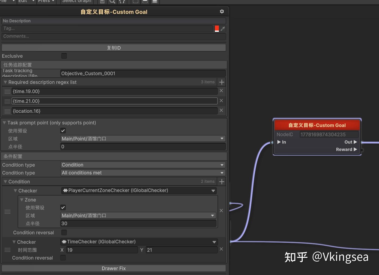Delete the PlayerCurrentZoneChecker condition
The width and height of the screenshot is (379, 275).
[x=221, y=211]
